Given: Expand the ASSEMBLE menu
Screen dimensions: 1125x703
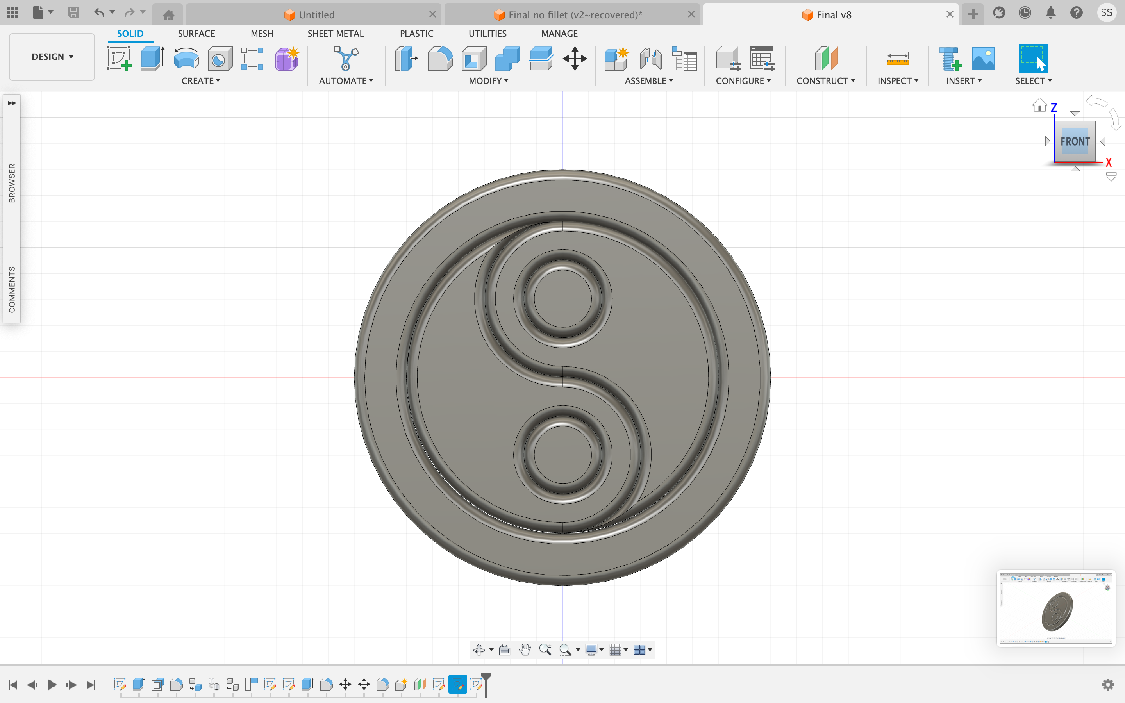Looking at the screenshot, I should [649, 81].
